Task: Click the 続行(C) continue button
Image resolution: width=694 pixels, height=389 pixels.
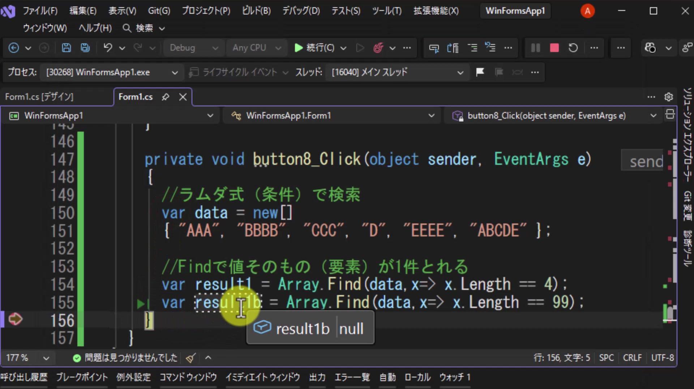Action: 314,48
